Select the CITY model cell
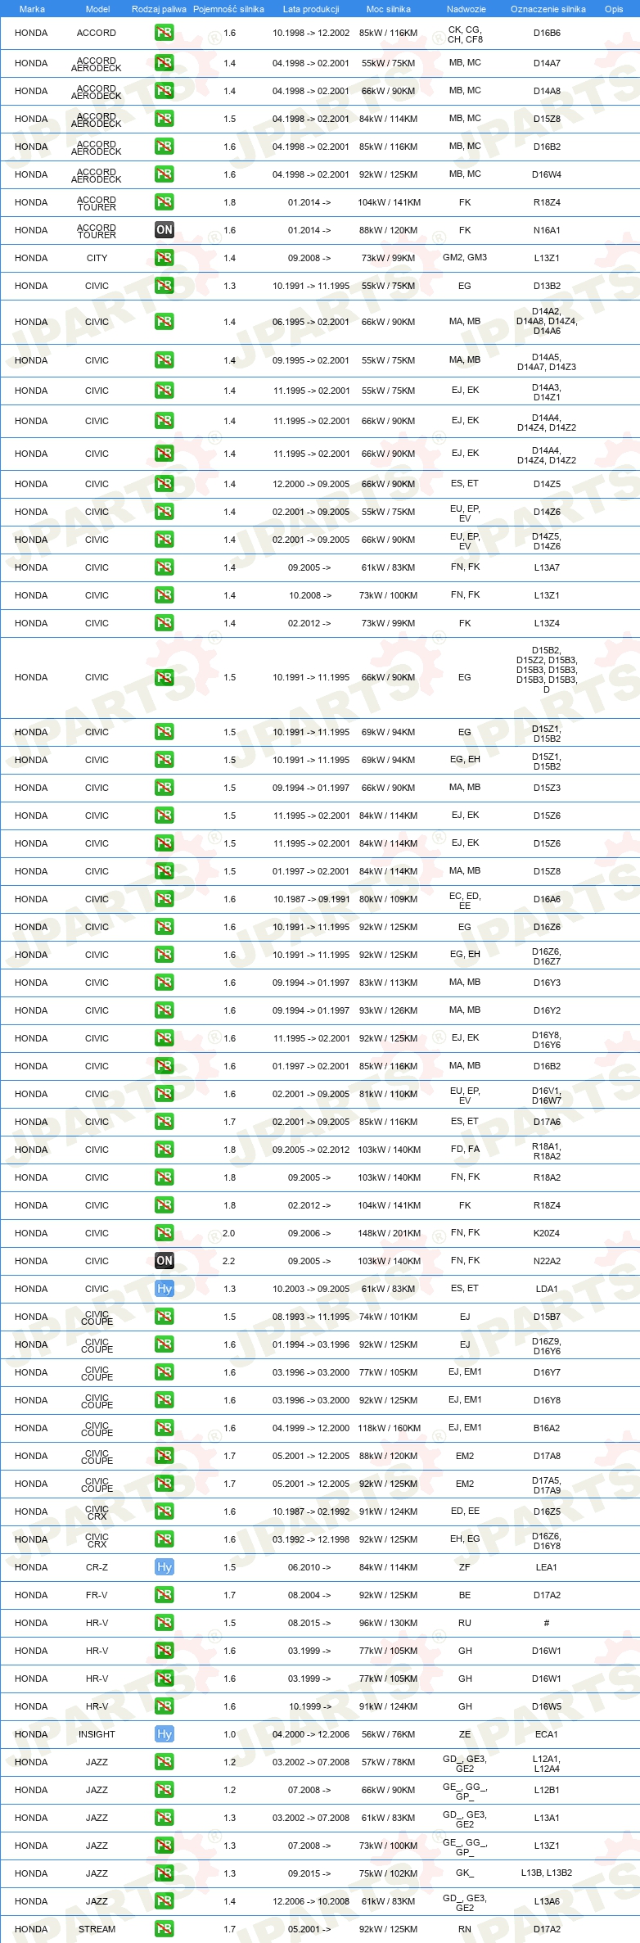Image resolution: width=640 pixels, height=1943 pixels. pos(97,258)
